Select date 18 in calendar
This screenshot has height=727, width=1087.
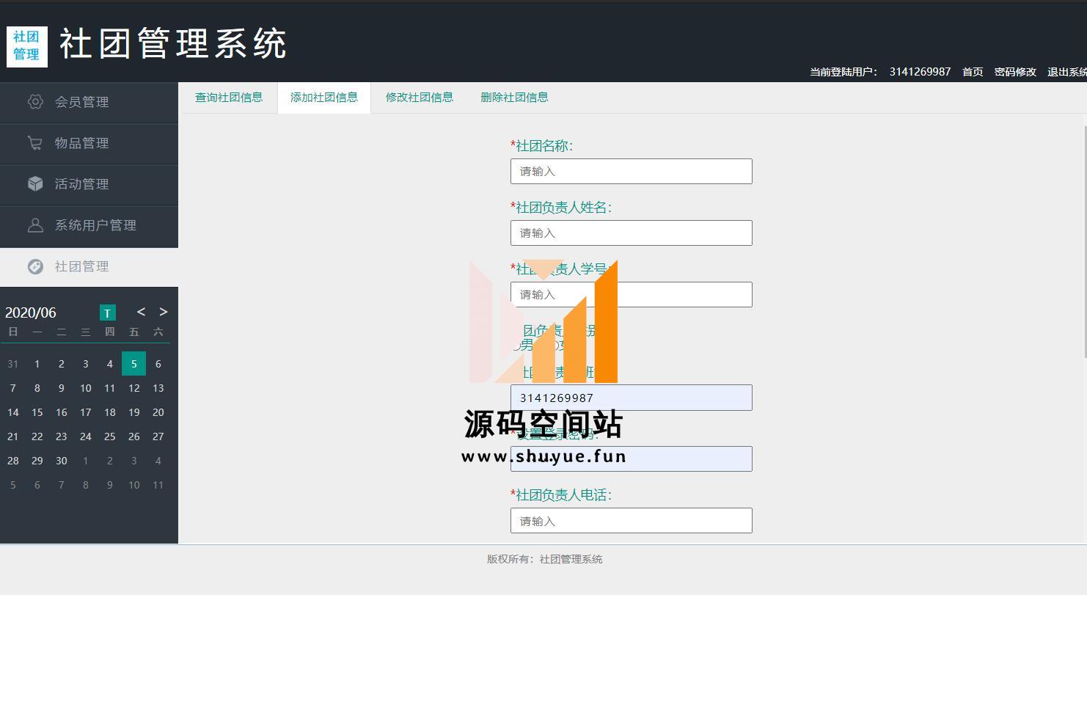pos(109,412)
